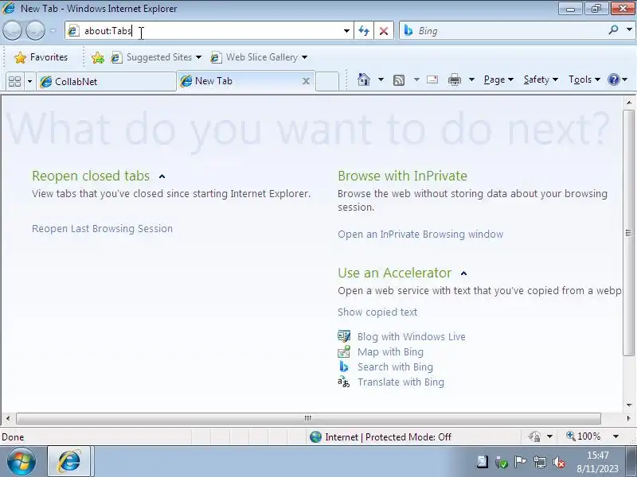
Task: Click the Refresh page icon
Action: click(x=364, y=31)
